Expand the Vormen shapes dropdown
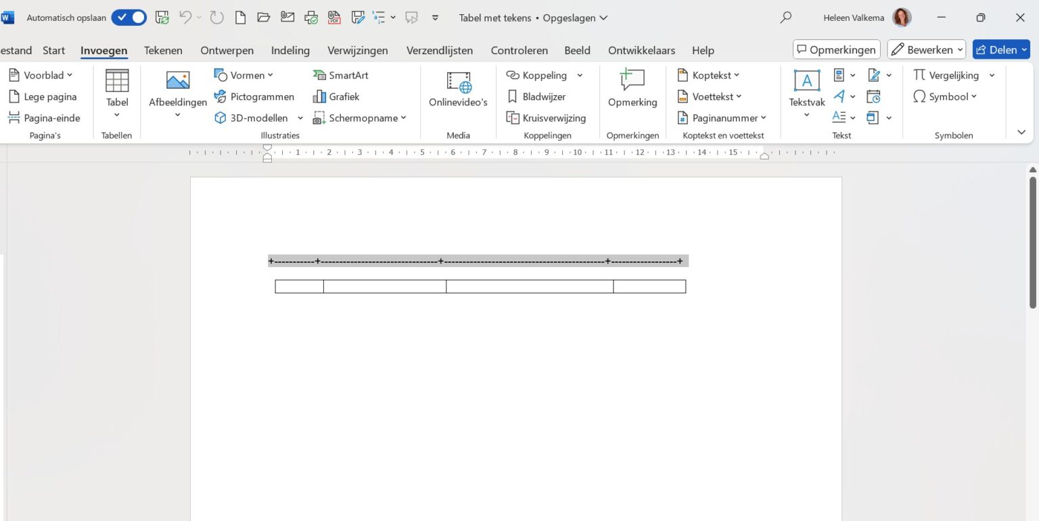1039x521 pixels. pos(244,75)
